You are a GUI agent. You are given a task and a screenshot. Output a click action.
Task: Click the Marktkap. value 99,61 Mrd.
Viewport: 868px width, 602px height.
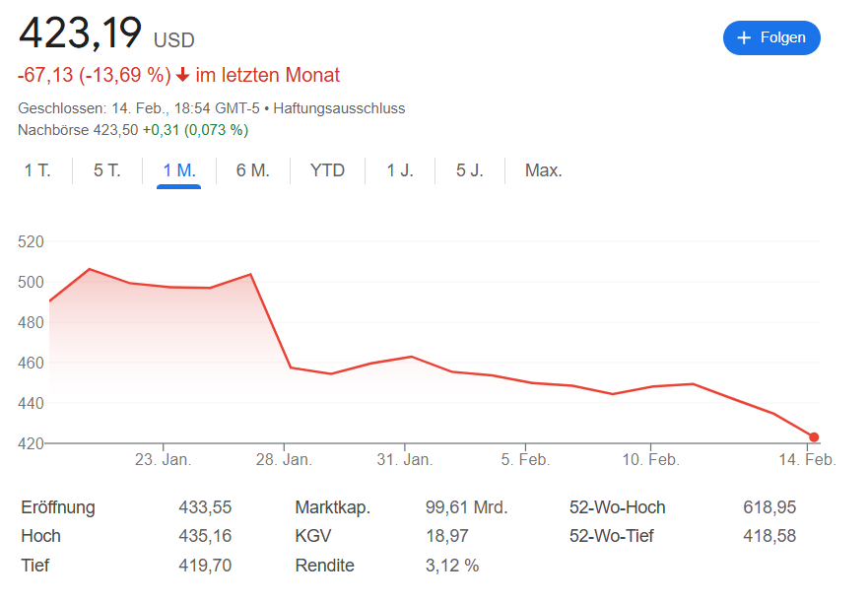tap(467, 507)
